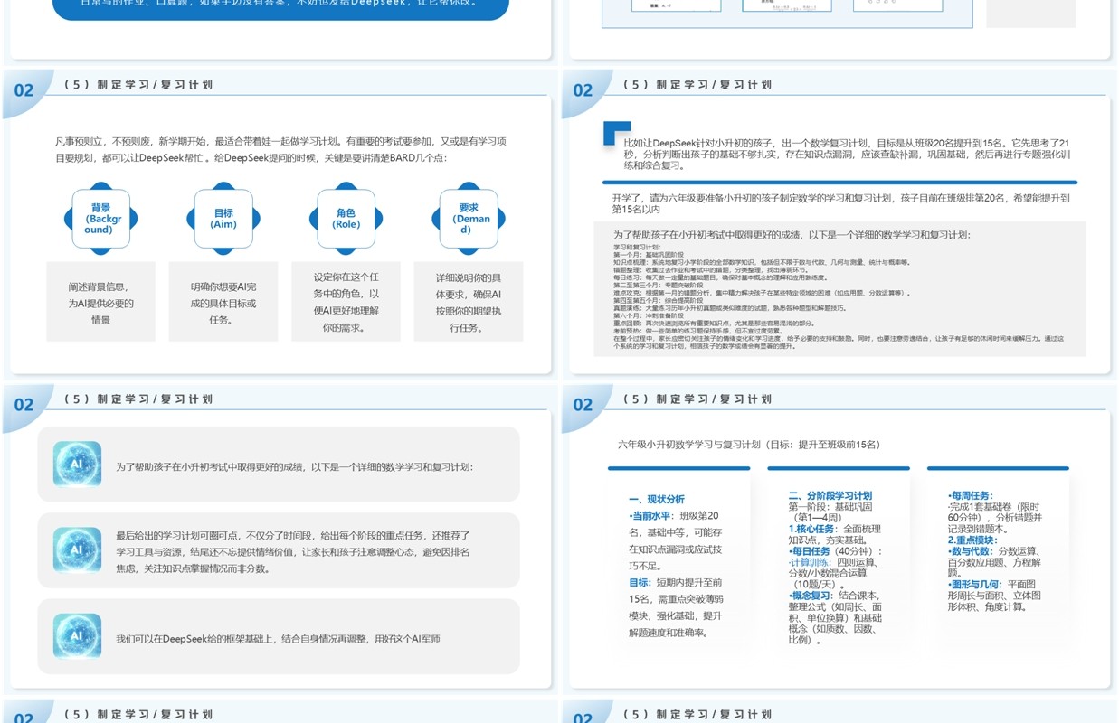Viewport: 1119px width, 723px height.
Task: Click the AI icon beside '为了帮助孩子在小升初考试' message
Action: pyautogui.click(x=77, y=465)
